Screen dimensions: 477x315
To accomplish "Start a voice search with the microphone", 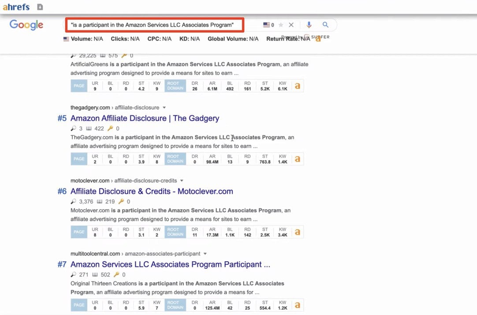I will coord(309,25).
